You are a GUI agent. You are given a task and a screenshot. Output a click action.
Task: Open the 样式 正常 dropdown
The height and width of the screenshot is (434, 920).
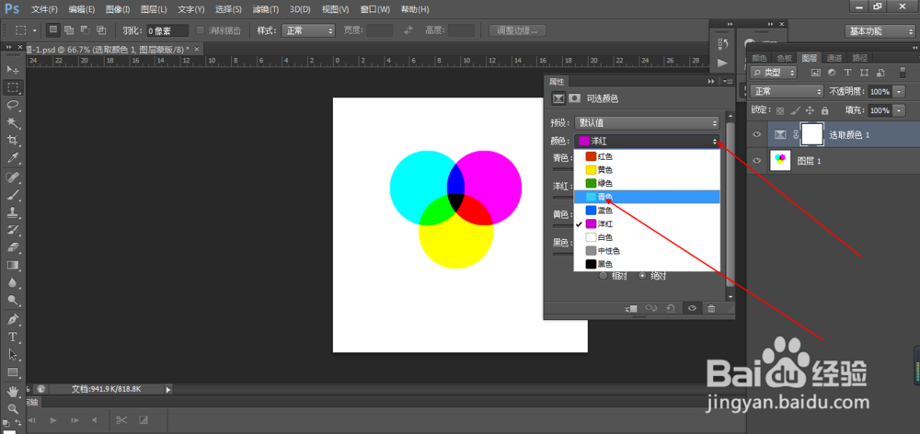click(x=308, y=30)
